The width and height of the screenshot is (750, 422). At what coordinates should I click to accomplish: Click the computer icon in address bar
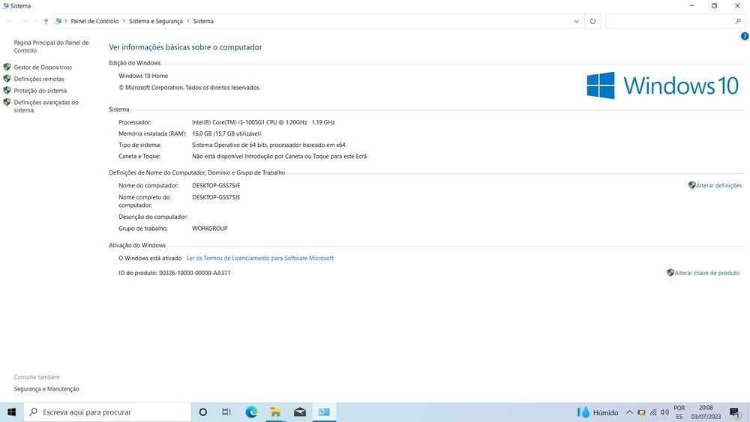tap(58, 21)
